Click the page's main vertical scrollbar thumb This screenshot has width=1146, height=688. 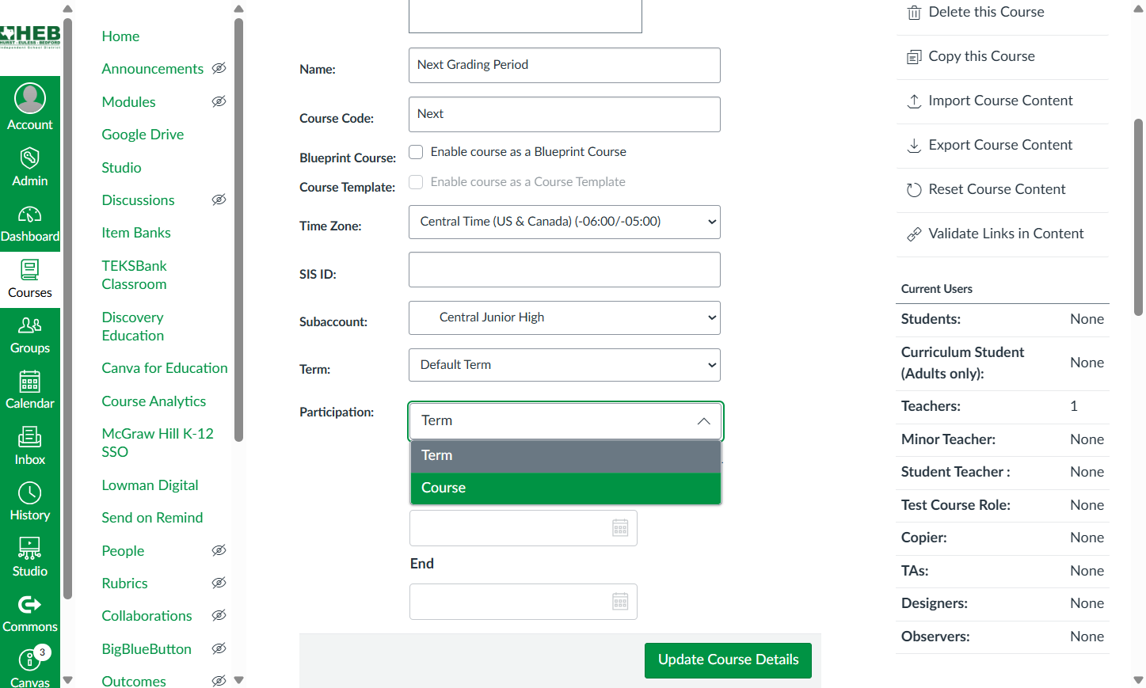tap(1139, 218)
